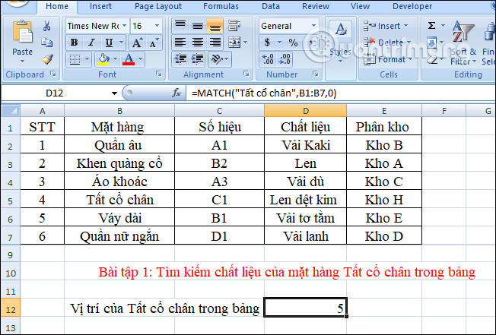Click the Copy icon

47,43
